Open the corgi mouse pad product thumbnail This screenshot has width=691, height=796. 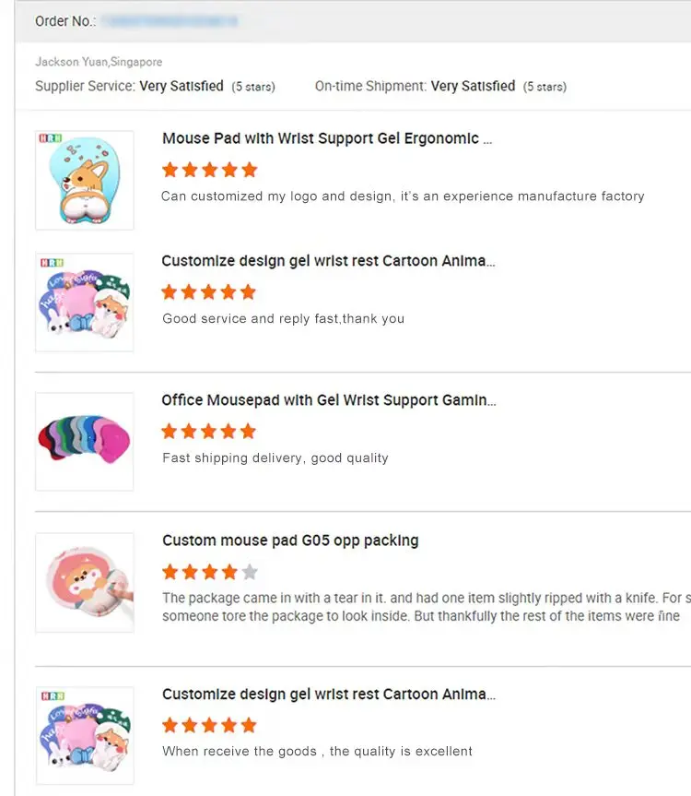pos(84,180)
